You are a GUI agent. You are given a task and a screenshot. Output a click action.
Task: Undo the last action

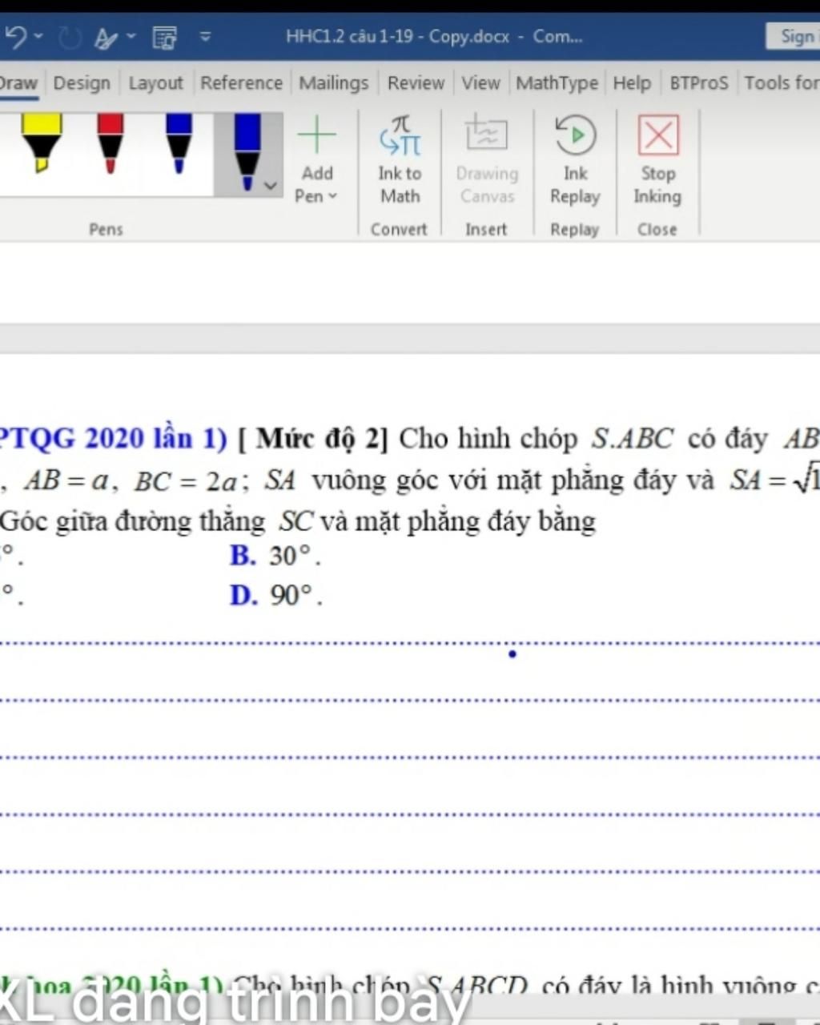16,37
